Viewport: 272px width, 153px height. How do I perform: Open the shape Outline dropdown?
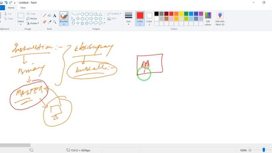tap(114, 14)
